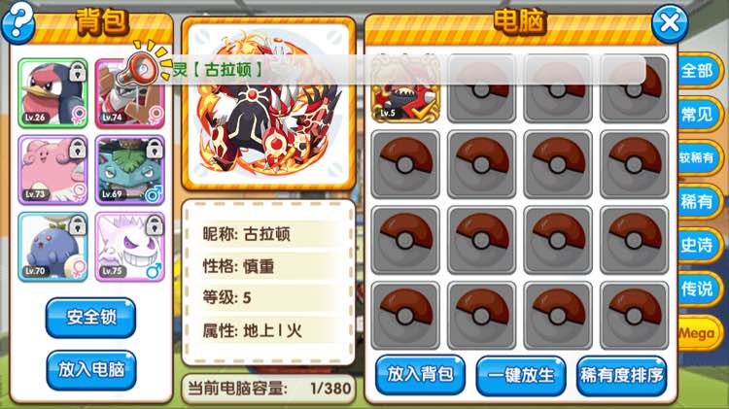Screen dimensions: 729x409
Task: Select the Lv.74 pet in backpack
Action: (x=129, y=93)
